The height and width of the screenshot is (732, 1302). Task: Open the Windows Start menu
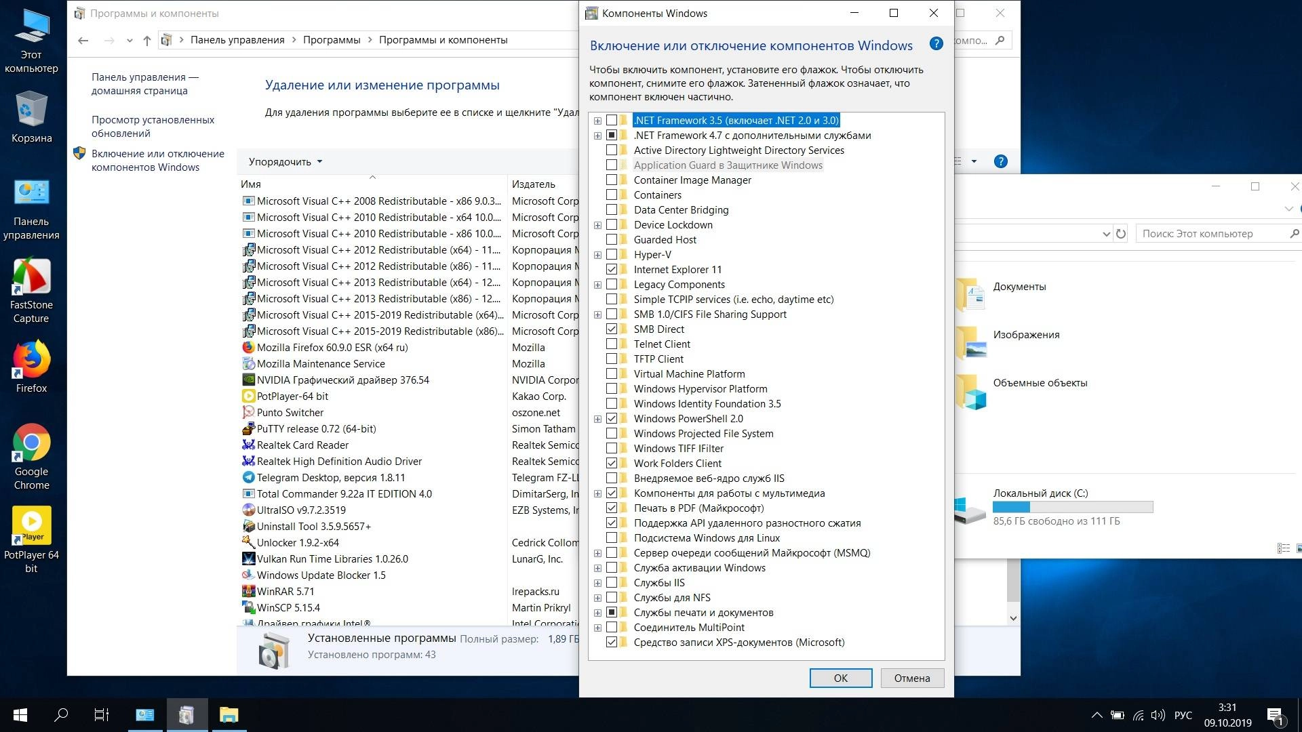tap(20, 715)
